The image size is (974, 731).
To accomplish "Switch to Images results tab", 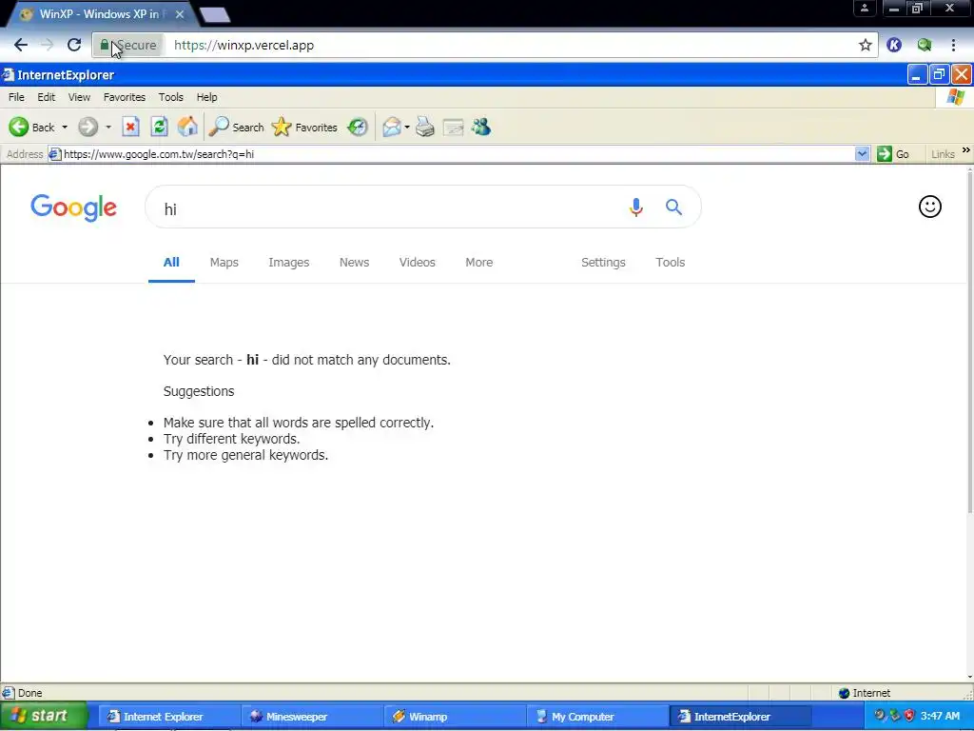I will pos(289,263).
